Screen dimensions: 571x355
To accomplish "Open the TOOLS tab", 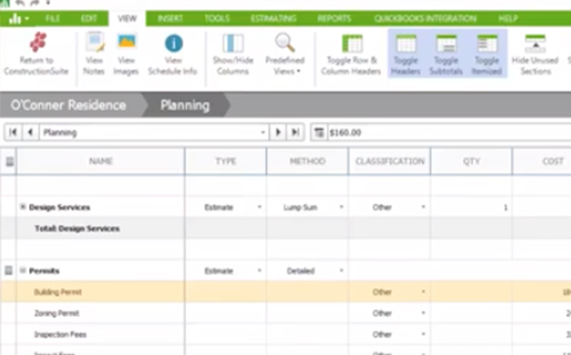I will (217, 18).
